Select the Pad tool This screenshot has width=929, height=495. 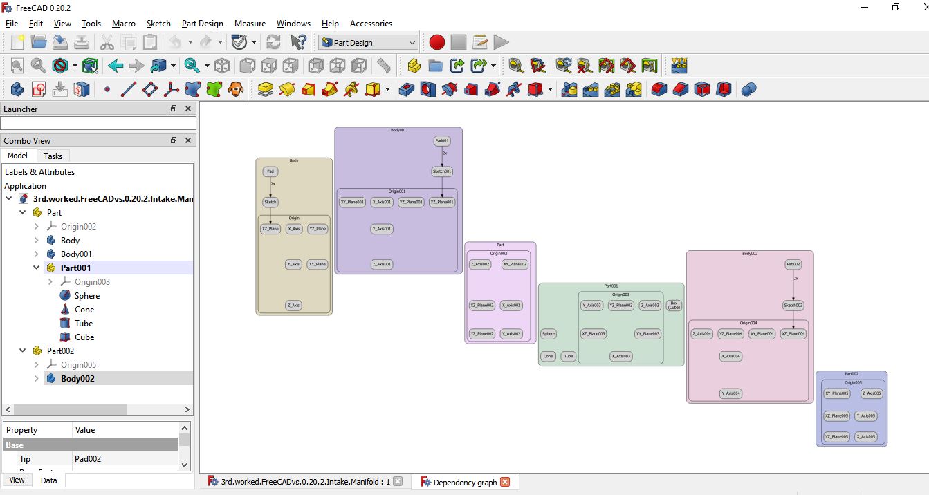(x=265, y=89)
